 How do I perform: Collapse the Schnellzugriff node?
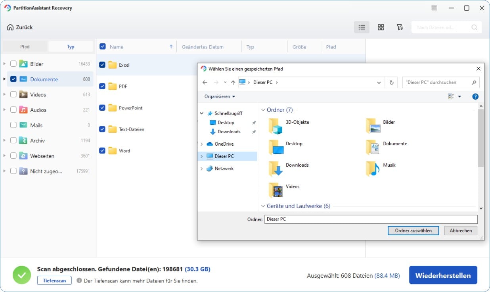point(202,113)
